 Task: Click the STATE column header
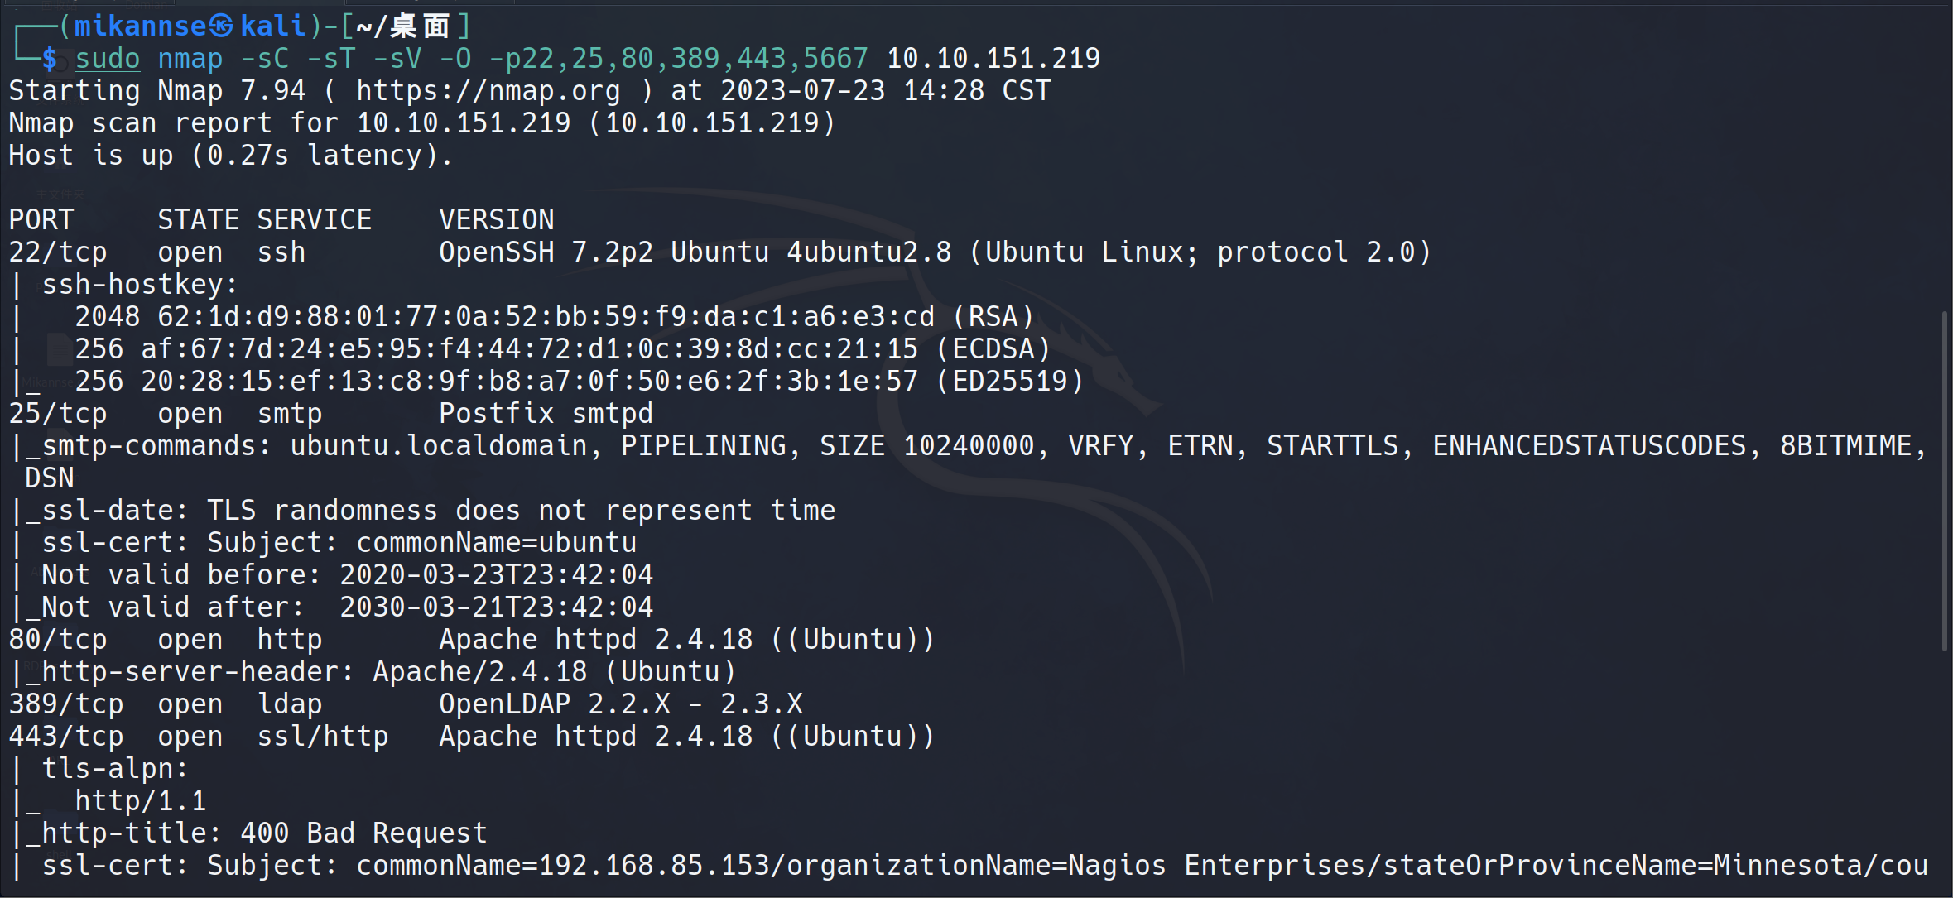198,220
